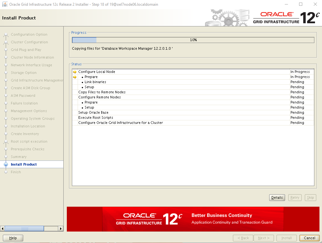Click the right scroll arrow of sidebar scrollbar

click(61, 229)
